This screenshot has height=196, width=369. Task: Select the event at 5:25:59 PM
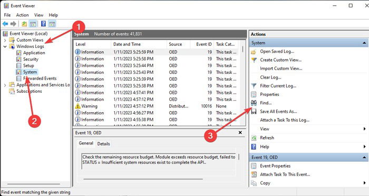click(156, 52)
